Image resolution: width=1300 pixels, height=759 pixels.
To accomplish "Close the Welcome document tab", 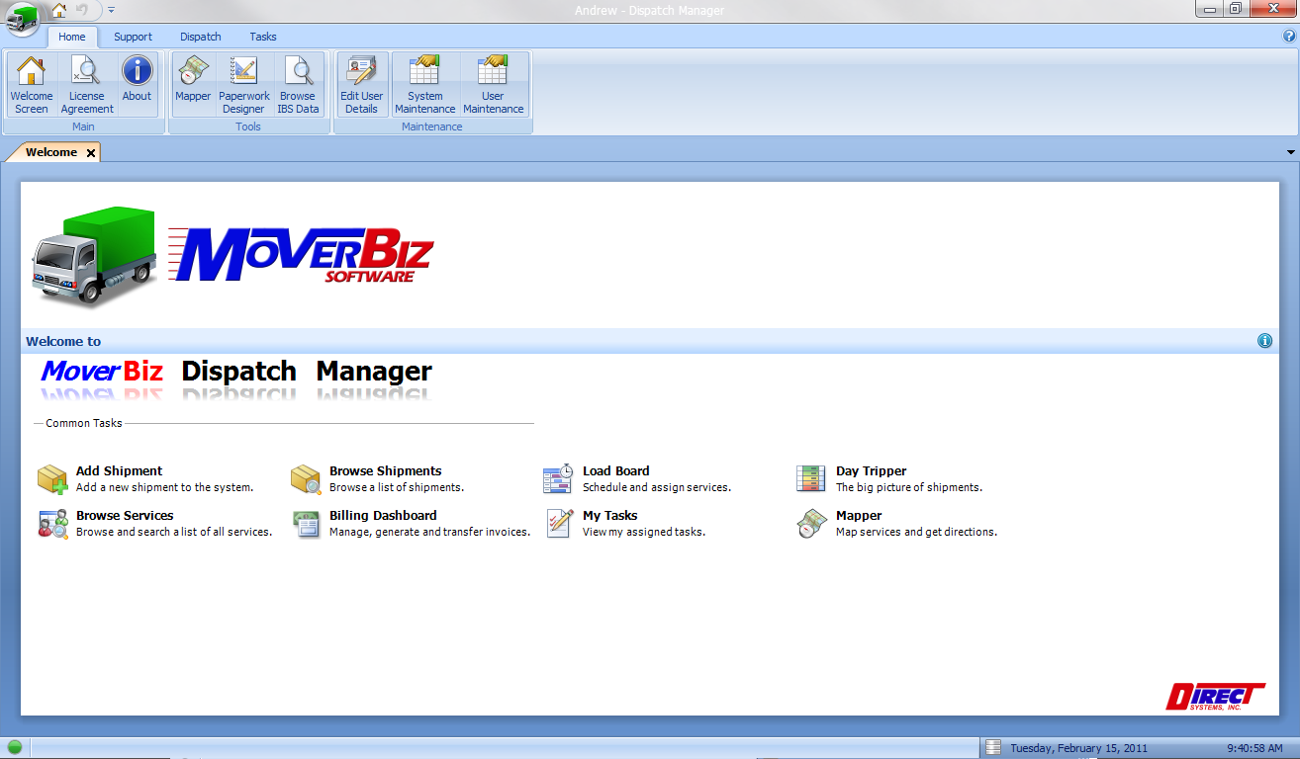I will pos(91,153).
